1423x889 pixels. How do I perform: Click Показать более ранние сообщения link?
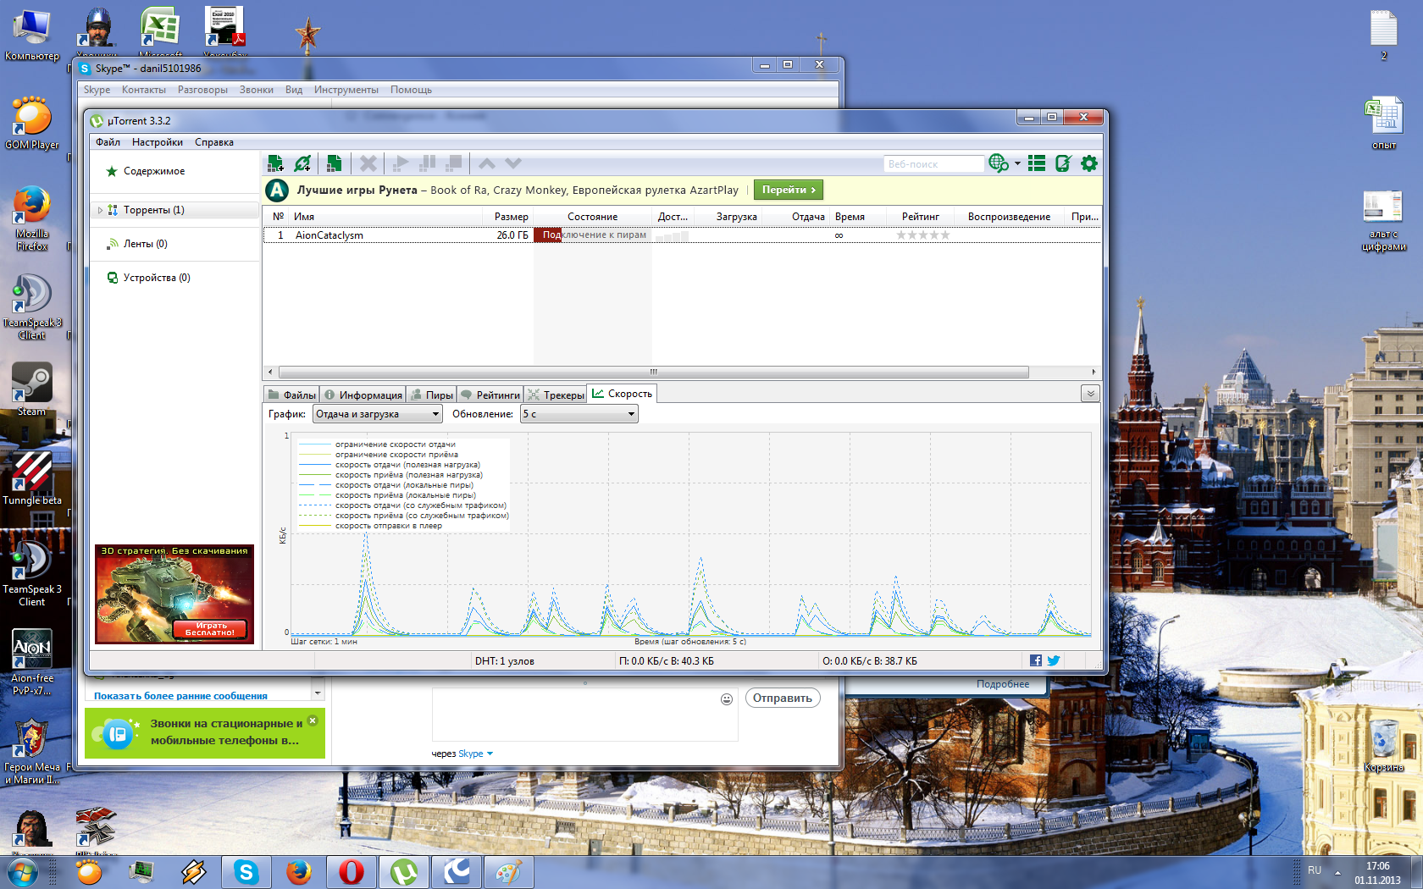click(x=180, y=696)
